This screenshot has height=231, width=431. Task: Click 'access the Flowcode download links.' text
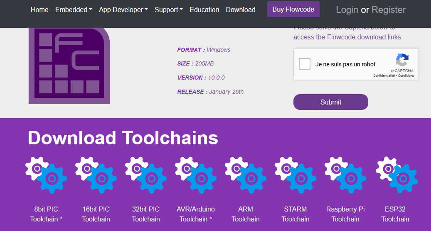point(348,37)
